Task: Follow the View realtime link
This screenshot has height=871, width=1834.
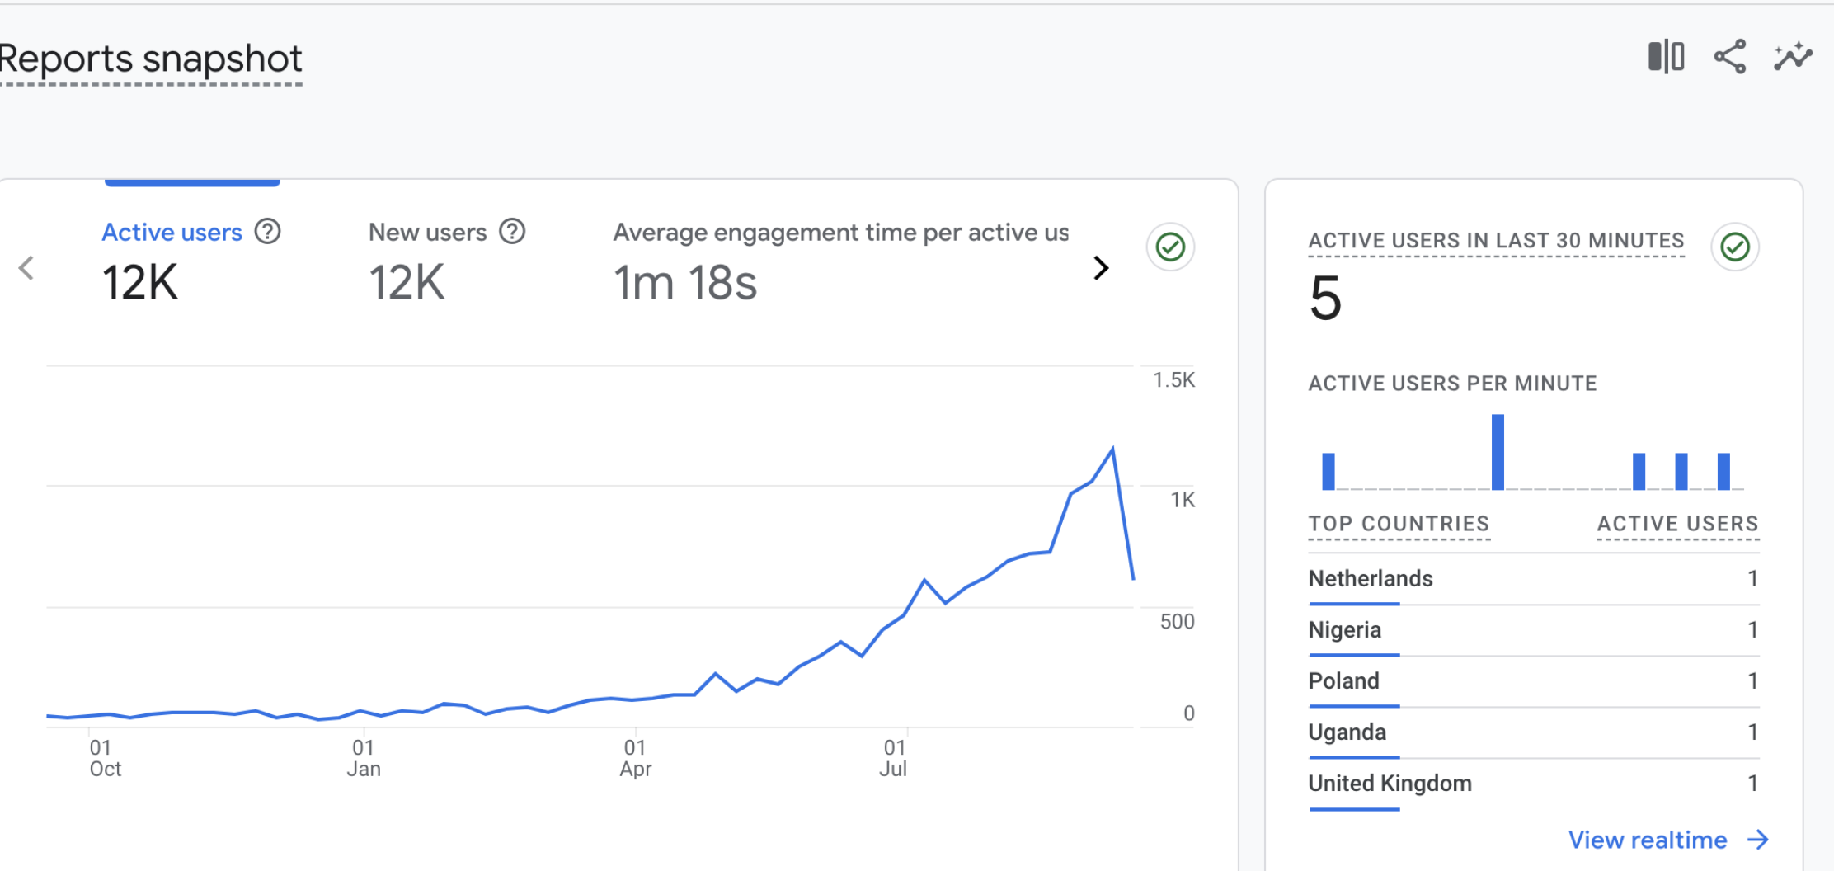Action: click(1648, 840)
